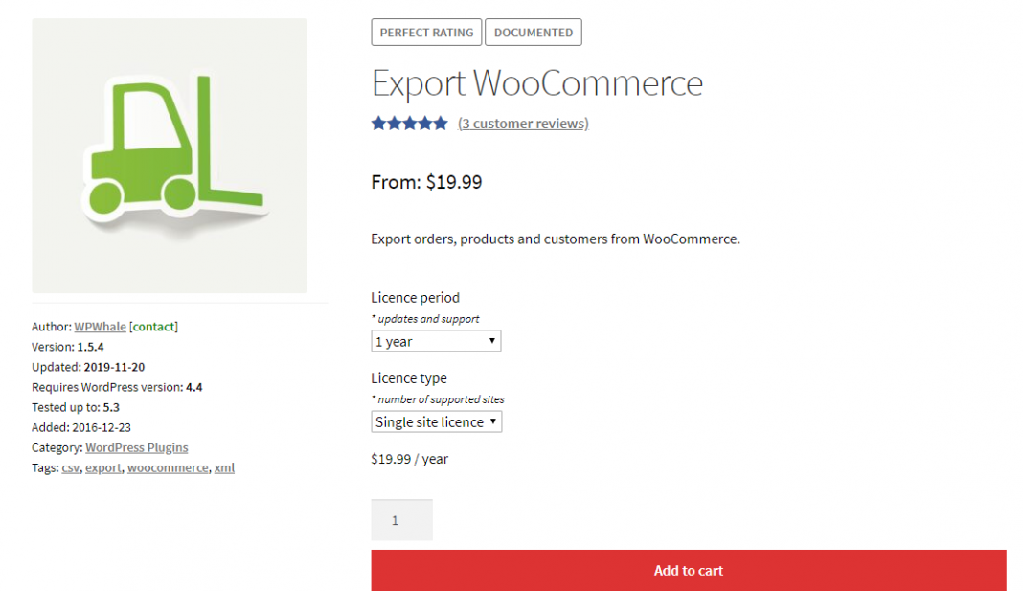This screenshot has height=591, width=1023.
Task: Click the fifth star rating icon
Action: point(440,123)
